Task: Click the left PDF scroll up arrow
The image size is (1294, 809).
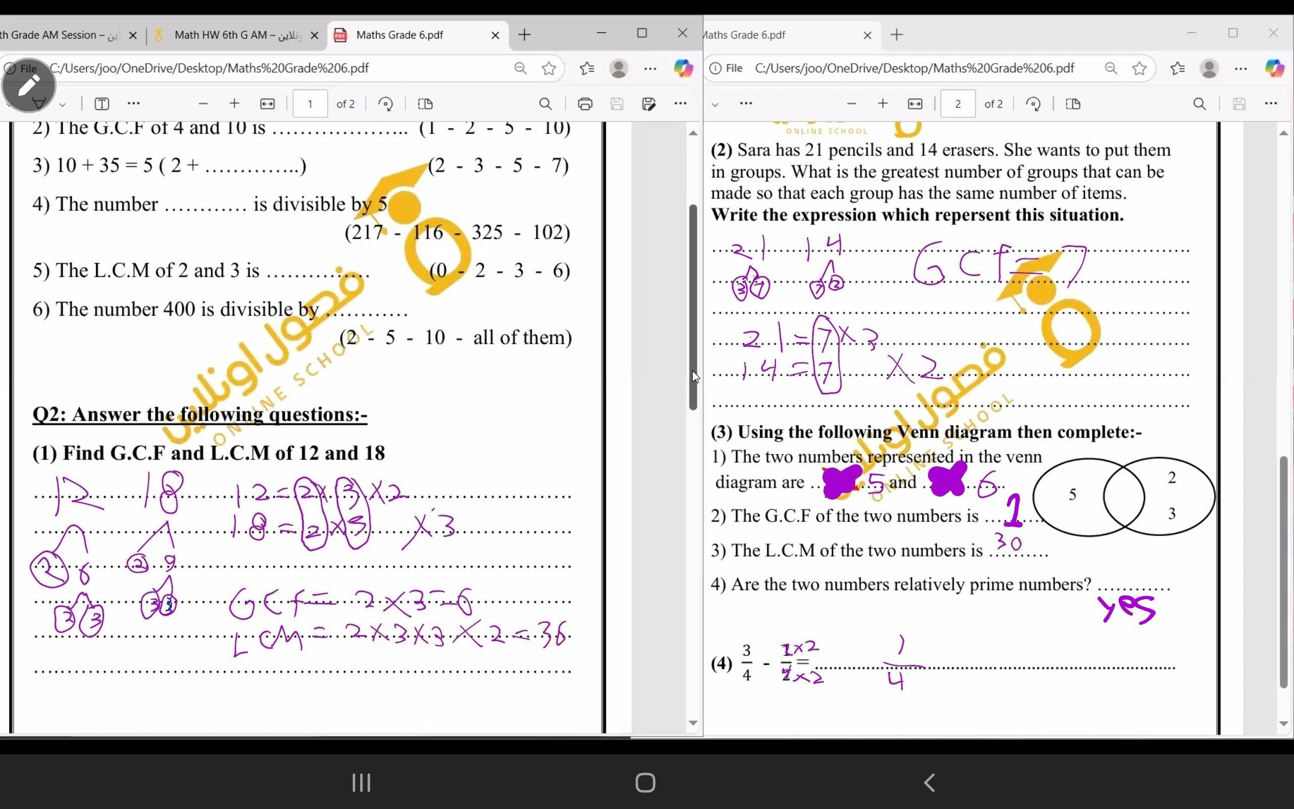Action: pos(693,132)
